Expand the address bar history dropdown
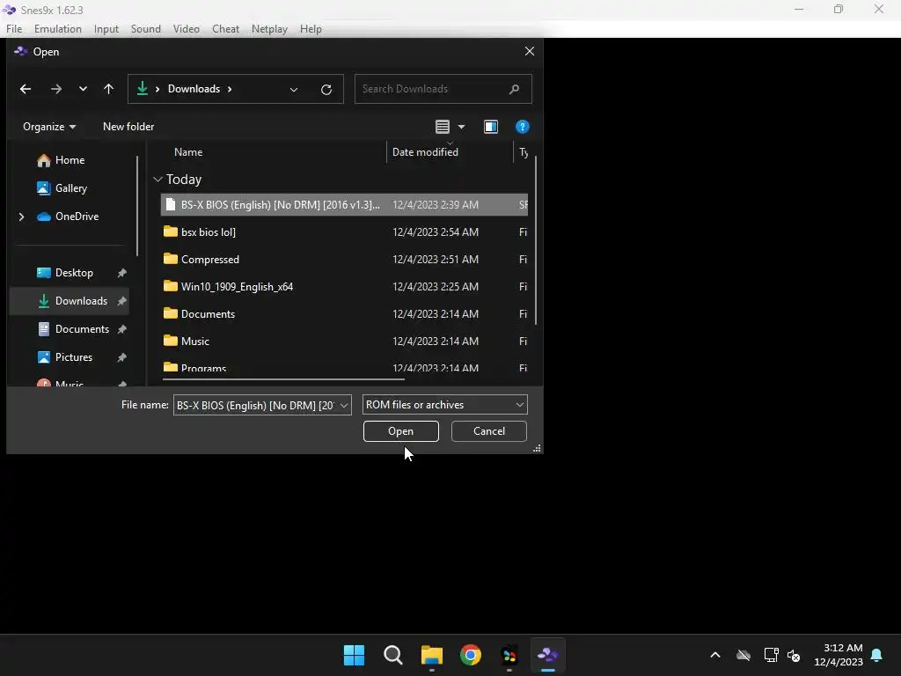 point(294,89)
